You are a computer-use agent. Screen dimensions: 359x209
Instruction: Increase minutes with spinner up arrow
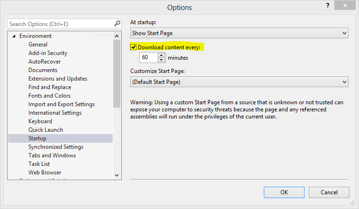(x=161, y=55)
